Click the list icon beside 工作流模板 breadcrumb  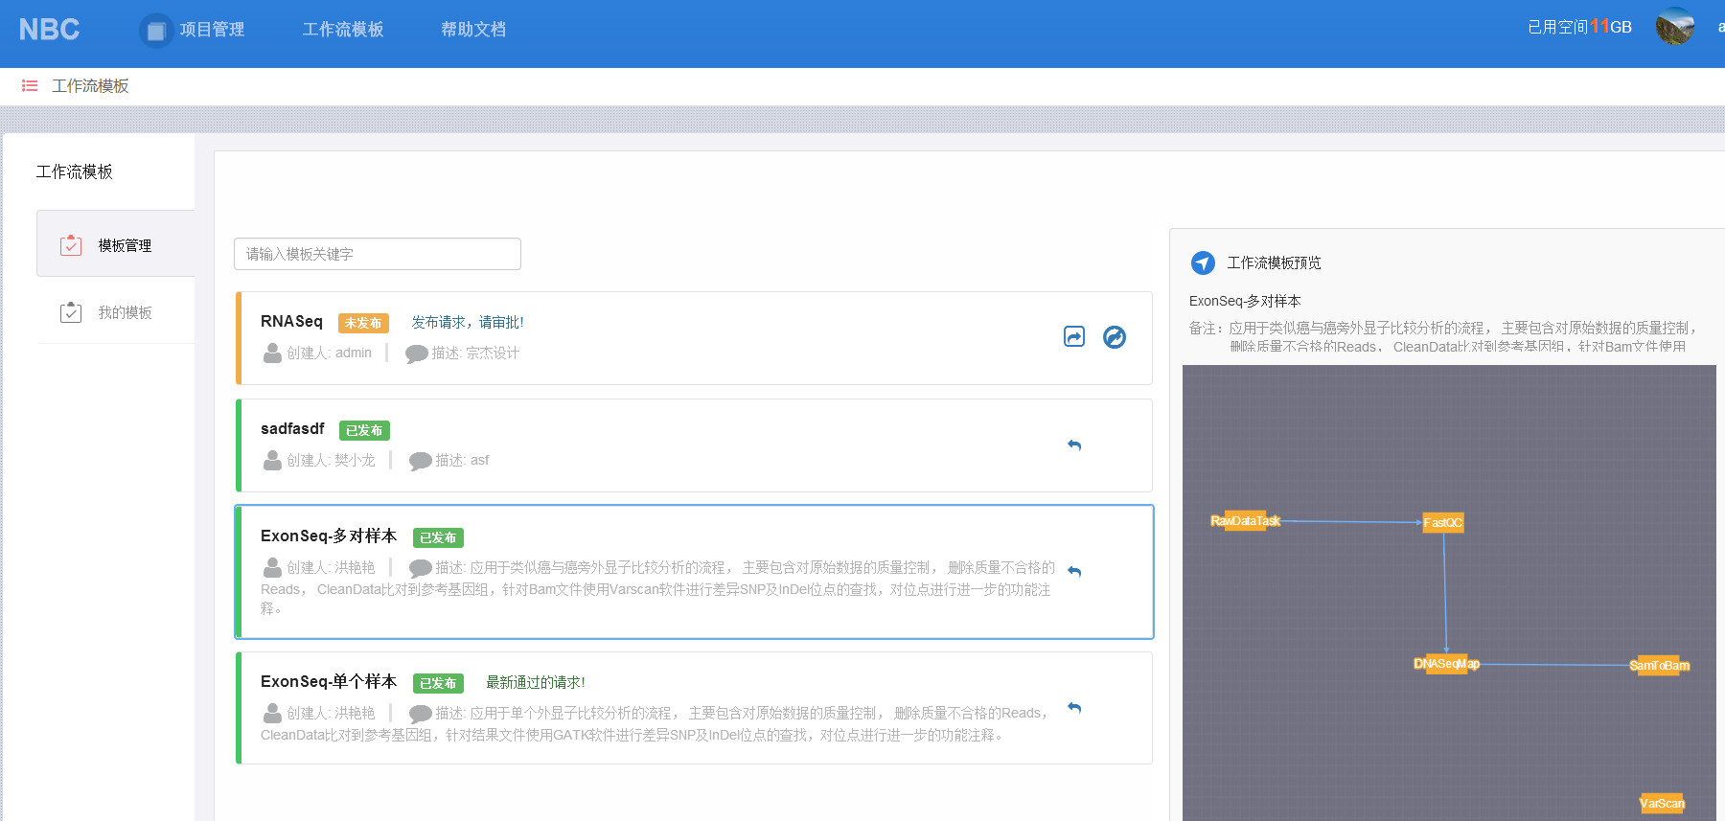tap(30, 86)
